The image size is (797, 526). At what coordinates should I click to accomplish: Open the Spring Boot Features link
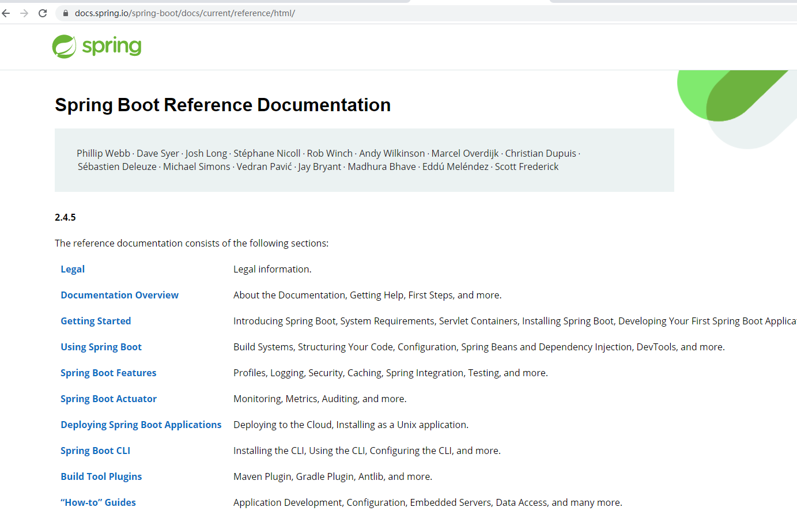108,373
